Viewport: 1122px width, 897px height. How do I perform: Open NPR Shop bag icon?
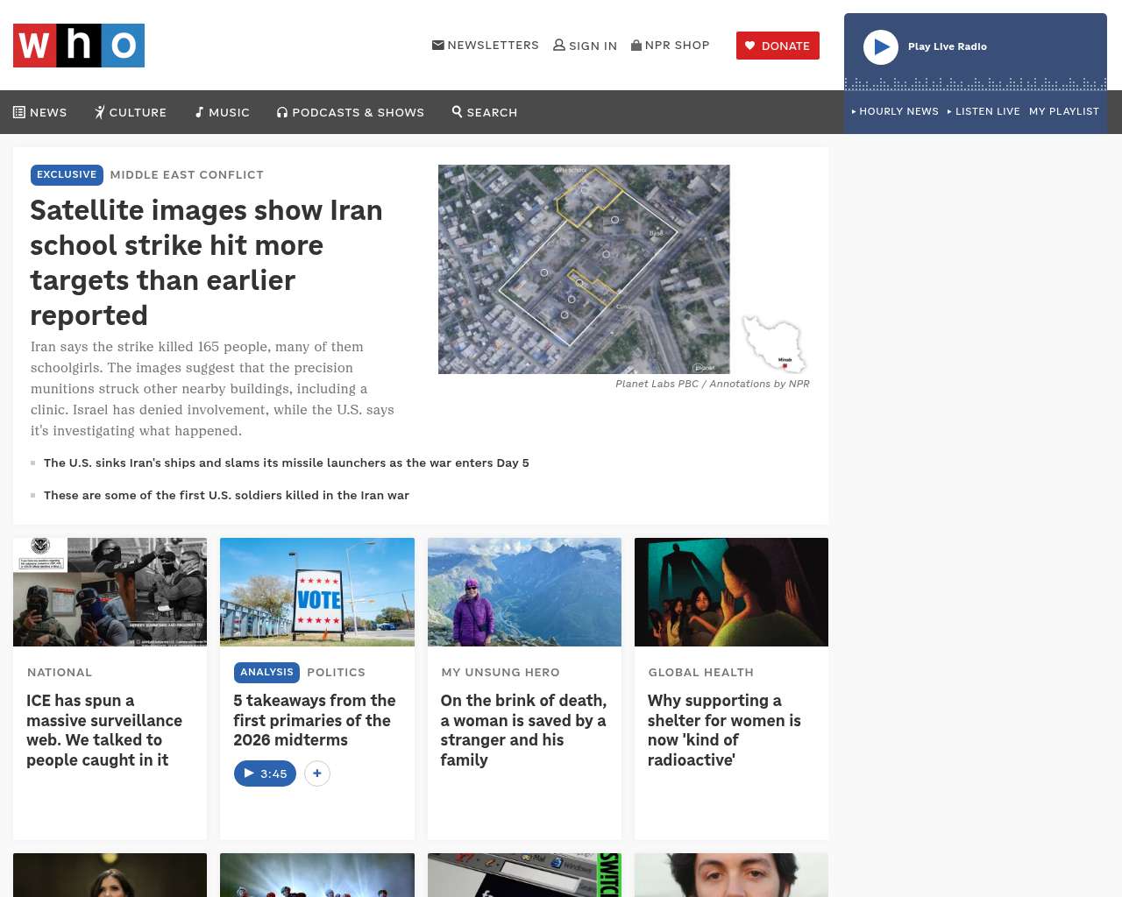click(636, 45)
